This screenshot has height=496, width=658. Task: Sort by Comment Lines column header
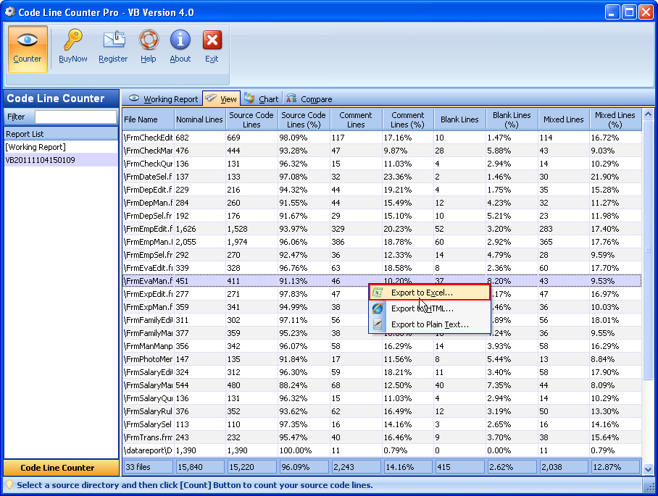point(355,119)
